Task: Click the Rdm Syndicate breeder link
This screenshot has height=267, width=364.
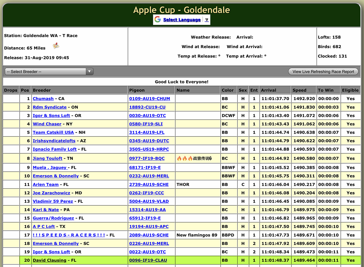Action: pos(50,107)
